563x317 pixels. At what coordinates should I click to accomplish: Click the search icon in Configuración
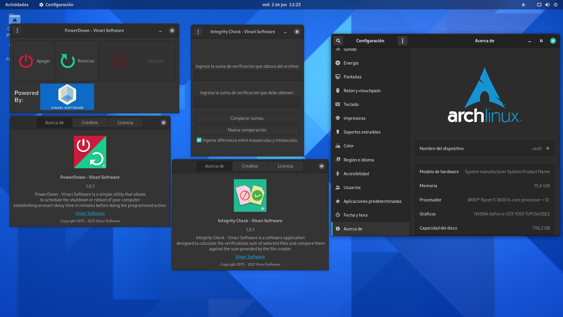click(x=338, y=41)
